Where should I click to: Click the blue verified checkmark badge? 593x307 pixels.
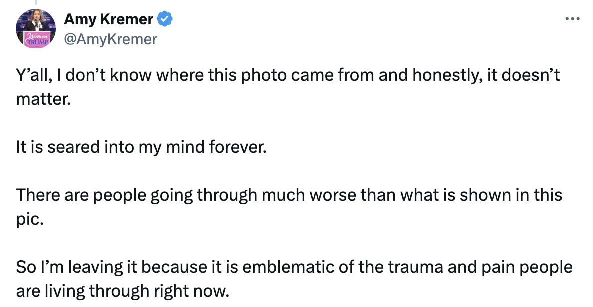pos(165,19)
